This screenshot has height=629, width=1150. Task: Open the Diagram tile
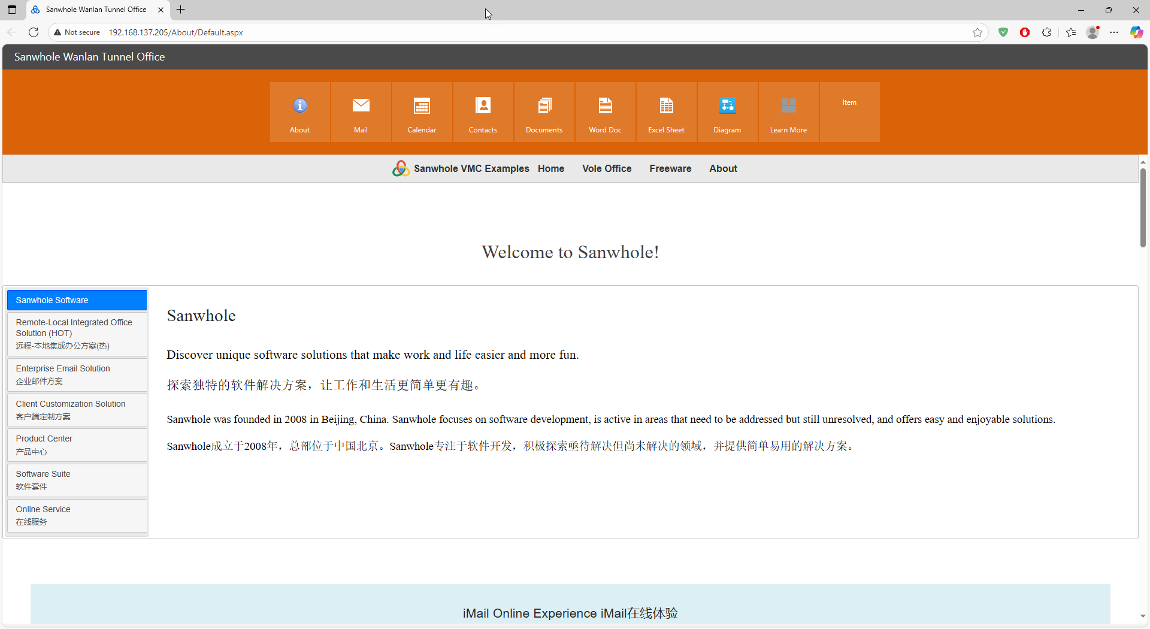click(x=727, y=112)
